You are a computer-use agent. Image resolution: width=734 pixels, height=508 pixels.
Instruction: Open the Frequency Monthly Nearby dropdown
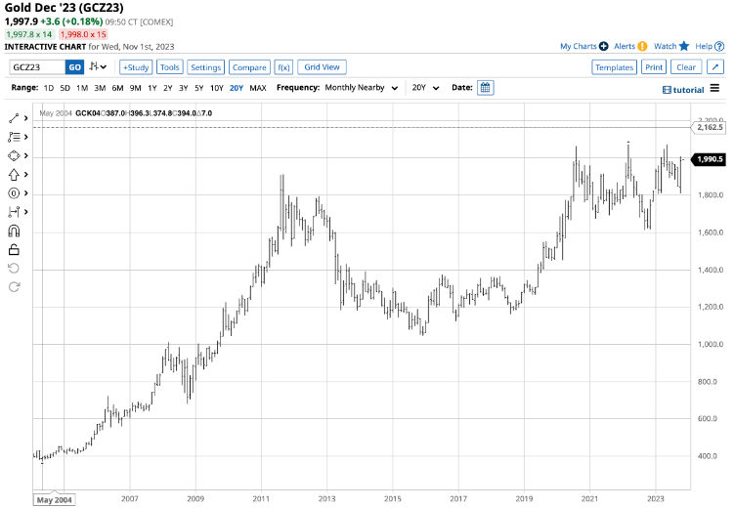click(x=362, y=88)
